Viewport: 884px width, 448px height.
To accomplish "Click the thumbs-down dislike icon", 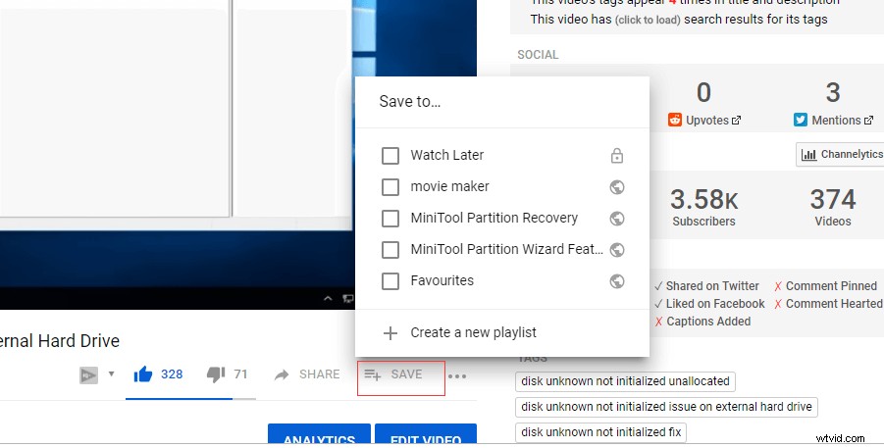I will (x=216, y=374).
